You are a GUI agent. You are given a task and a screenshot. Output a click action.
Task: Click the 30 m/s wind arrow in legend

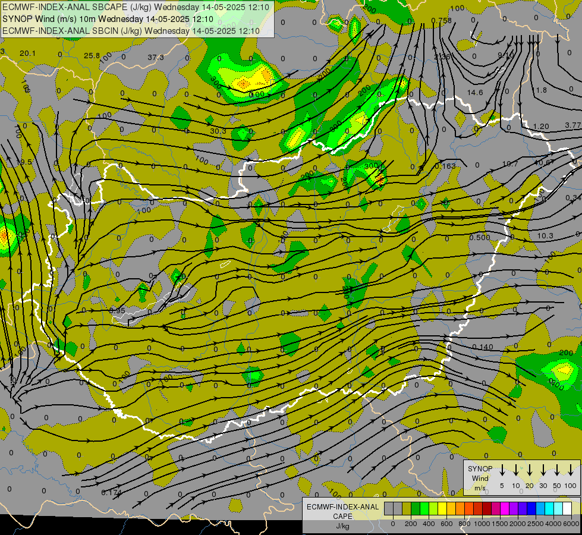pos(543,470)
